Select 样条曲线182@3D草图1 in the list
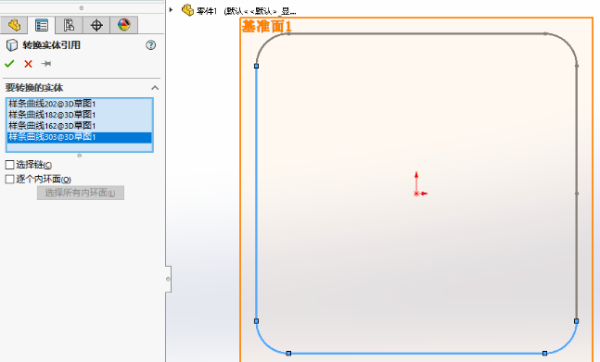Viewport: 600px width, 362px height. tap(80, 115)
